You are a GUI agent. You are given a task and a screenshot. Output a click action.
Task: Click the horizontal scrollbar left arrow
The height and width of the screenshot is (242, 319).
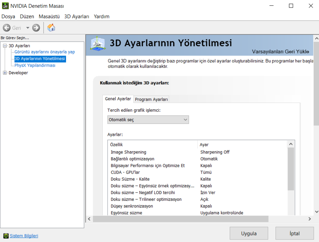coord(89,219)
